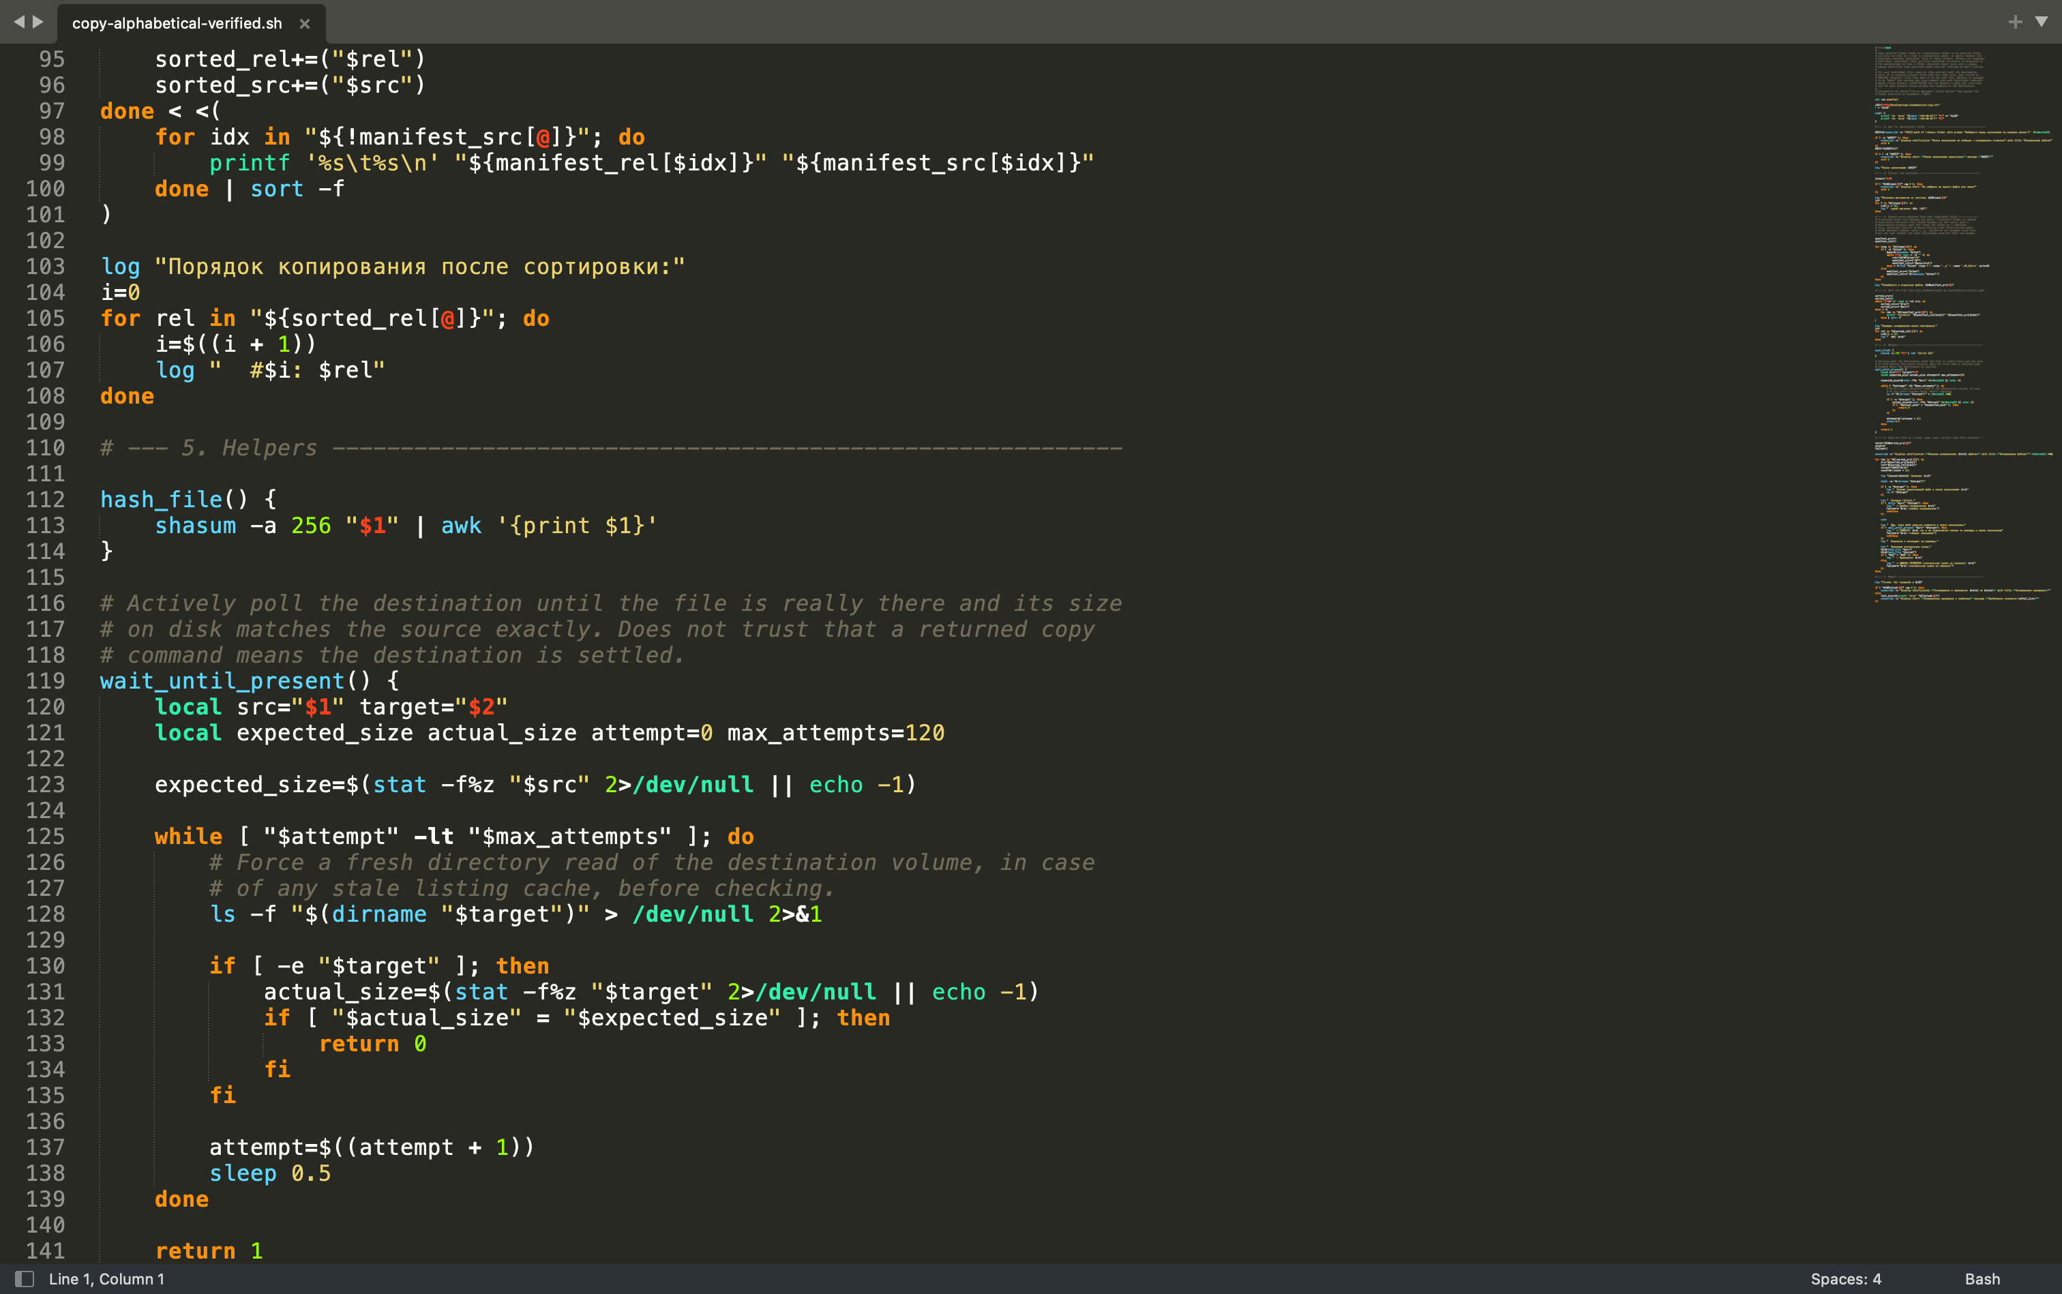Click the 'ls -f' command on line 128
Viewport: 2062px width, 1294px height.
243,915
